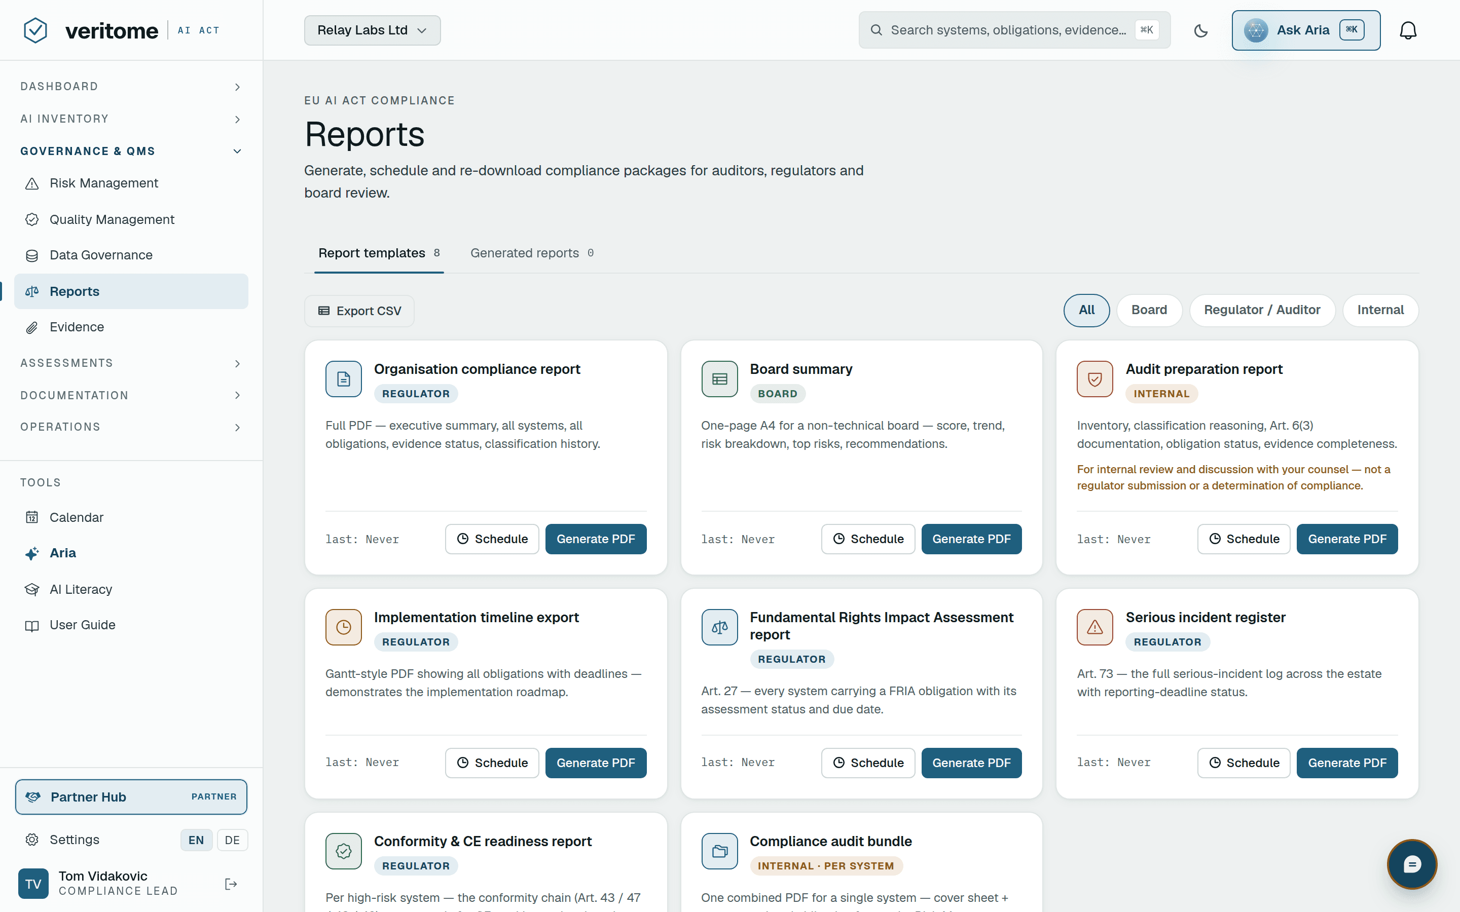Click the Fundamental Rights Impact Assessment scales icon

coord(719,627)
